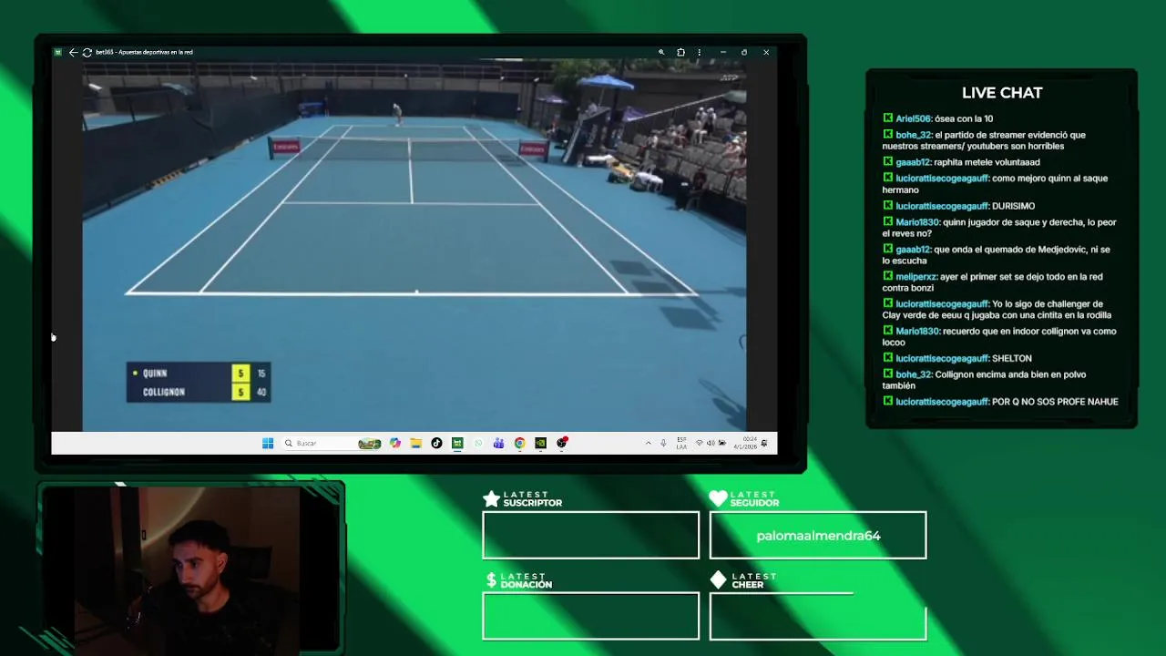Viewport: 1166px width, 656px height.
Task: Click Mario1830 message about Quinn's saque
Action: pos(999,228)
